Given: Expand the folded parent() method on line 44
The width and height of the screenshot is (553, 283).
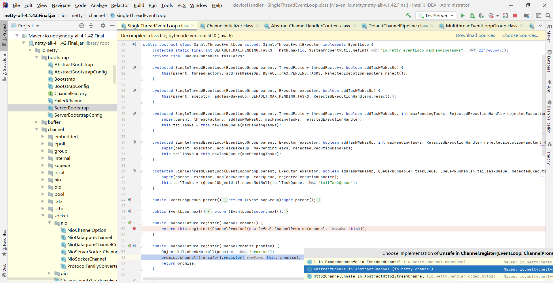Looking at the screenshot, I should pos(141,200).
